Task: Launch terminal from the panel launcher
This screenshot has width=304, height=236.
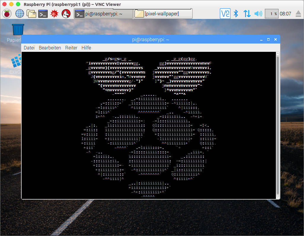Action: tap(43, 14)
